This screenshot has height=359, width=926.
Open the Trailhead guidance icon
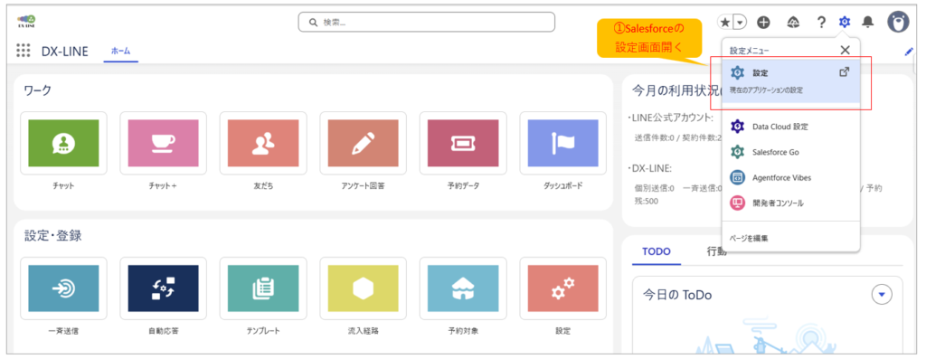tap(794, 23)
